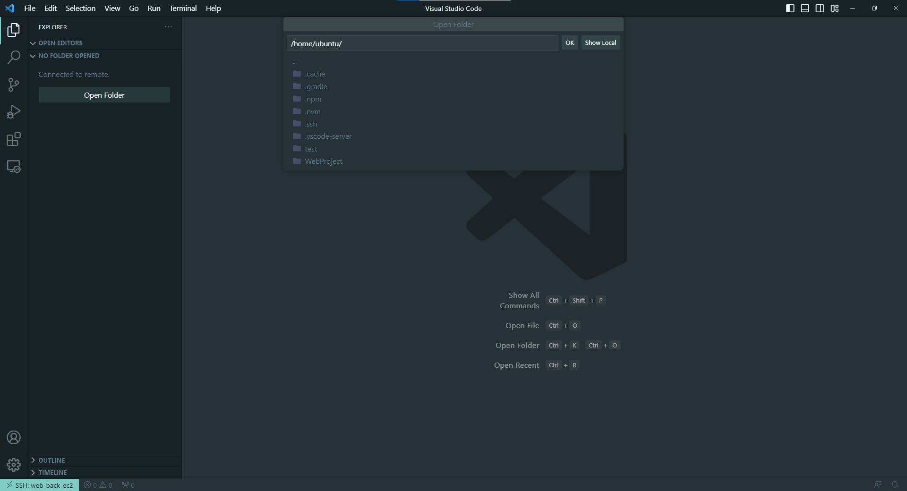907x491 pixels.
Task: Open the Run menu
Action: [154, 8]
